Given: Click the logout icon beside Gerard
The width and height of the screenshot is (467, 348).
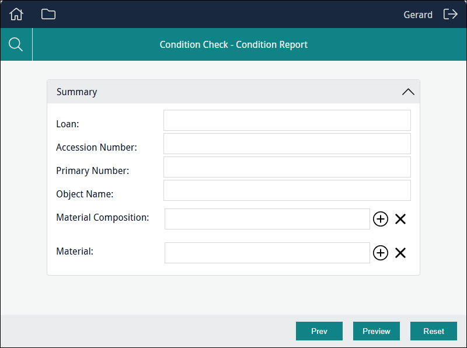Looking at the screenshot, I should coord(450,15).
